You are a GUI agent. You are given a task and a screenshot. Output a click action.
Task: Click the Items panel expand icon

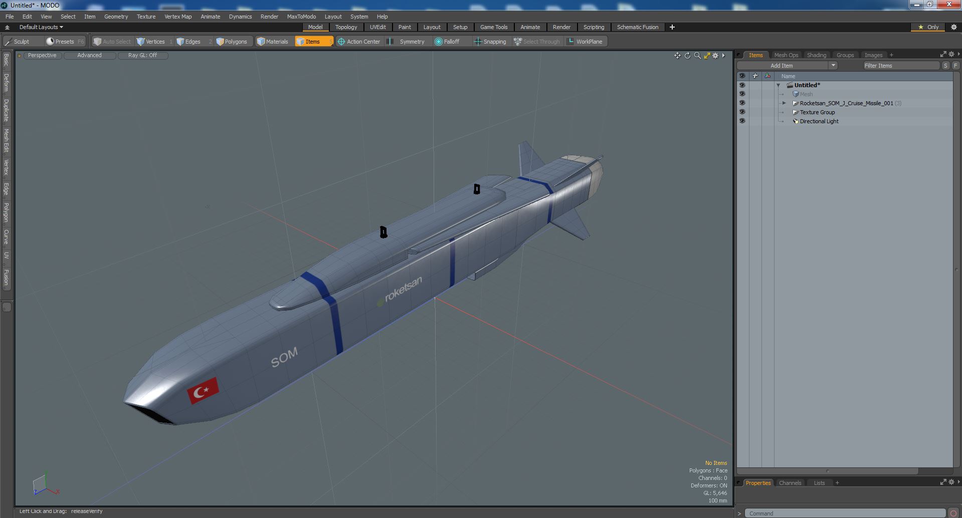[943, 54]
